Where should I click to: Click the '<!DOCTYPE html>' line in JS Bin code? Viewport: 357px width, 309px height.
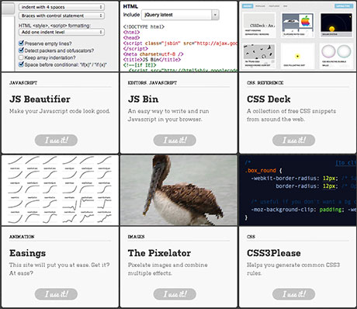[144, 27]
